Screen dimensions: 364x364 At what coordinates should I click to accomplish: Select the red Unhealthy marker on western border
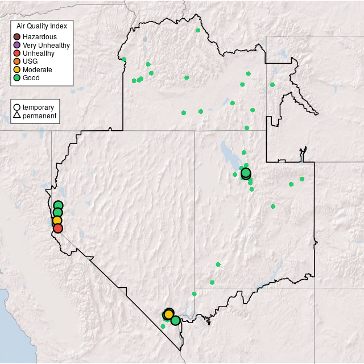tap(57, 228)
